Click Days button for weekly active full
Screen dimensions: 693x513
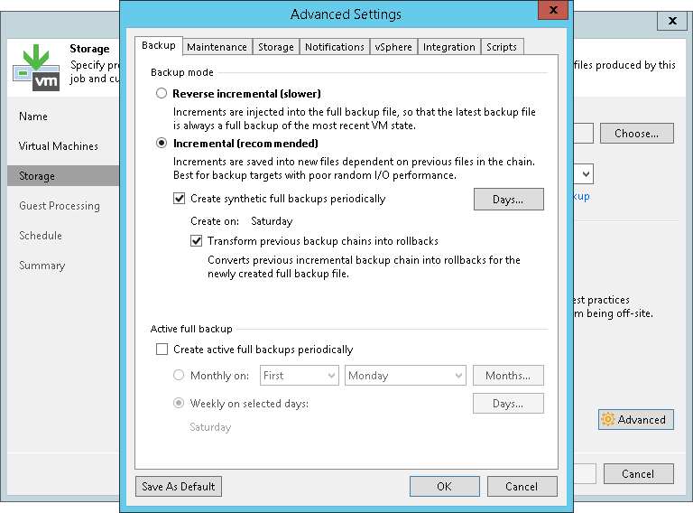508,404
